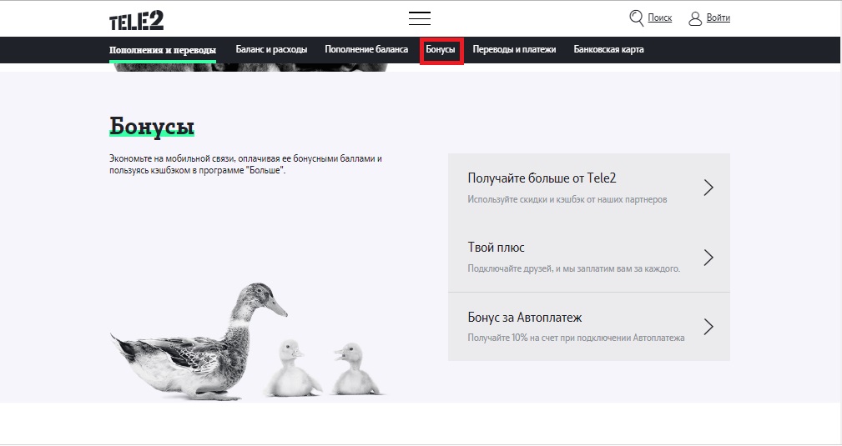Select the Пополнение баланса menu item

366,50
